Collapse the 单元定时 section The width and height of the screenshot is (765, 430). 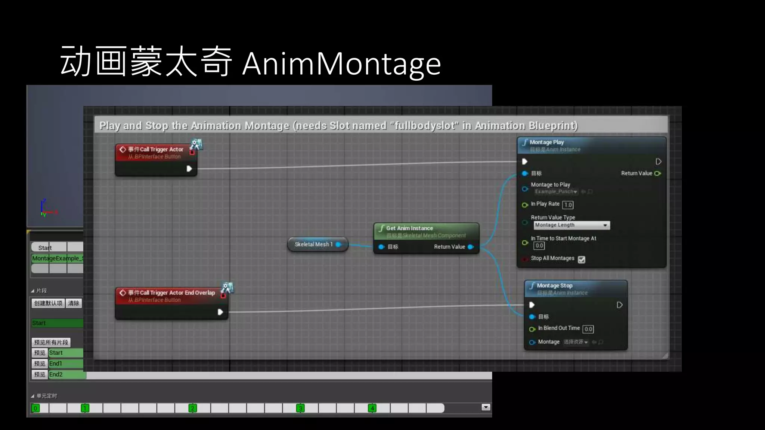(32, 396)
